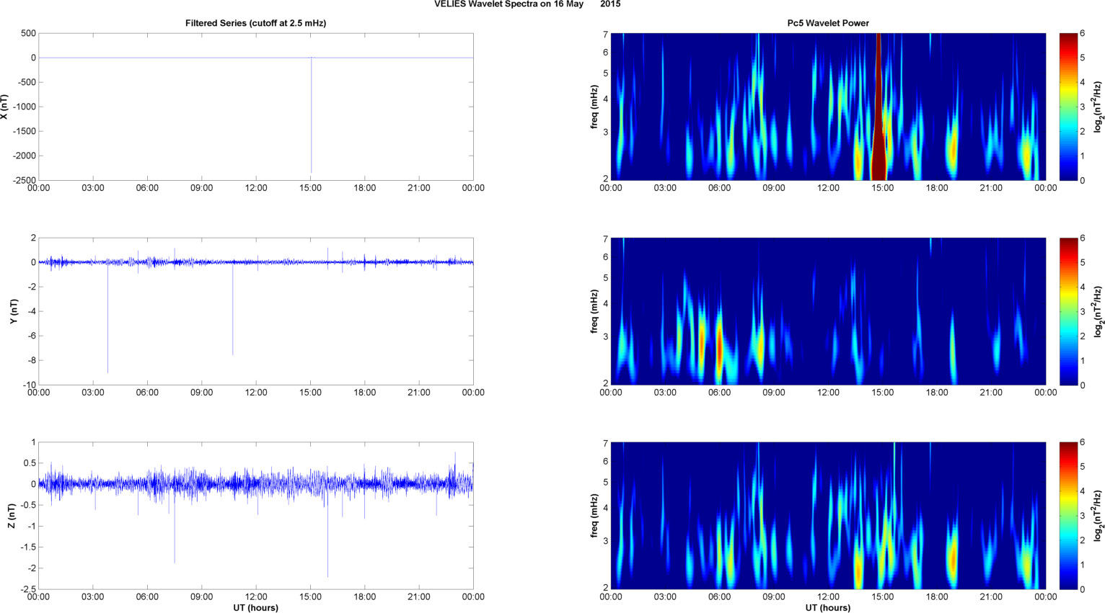
Task: Click the 'Y (nT)' axis label
Action: pos(14,311)
